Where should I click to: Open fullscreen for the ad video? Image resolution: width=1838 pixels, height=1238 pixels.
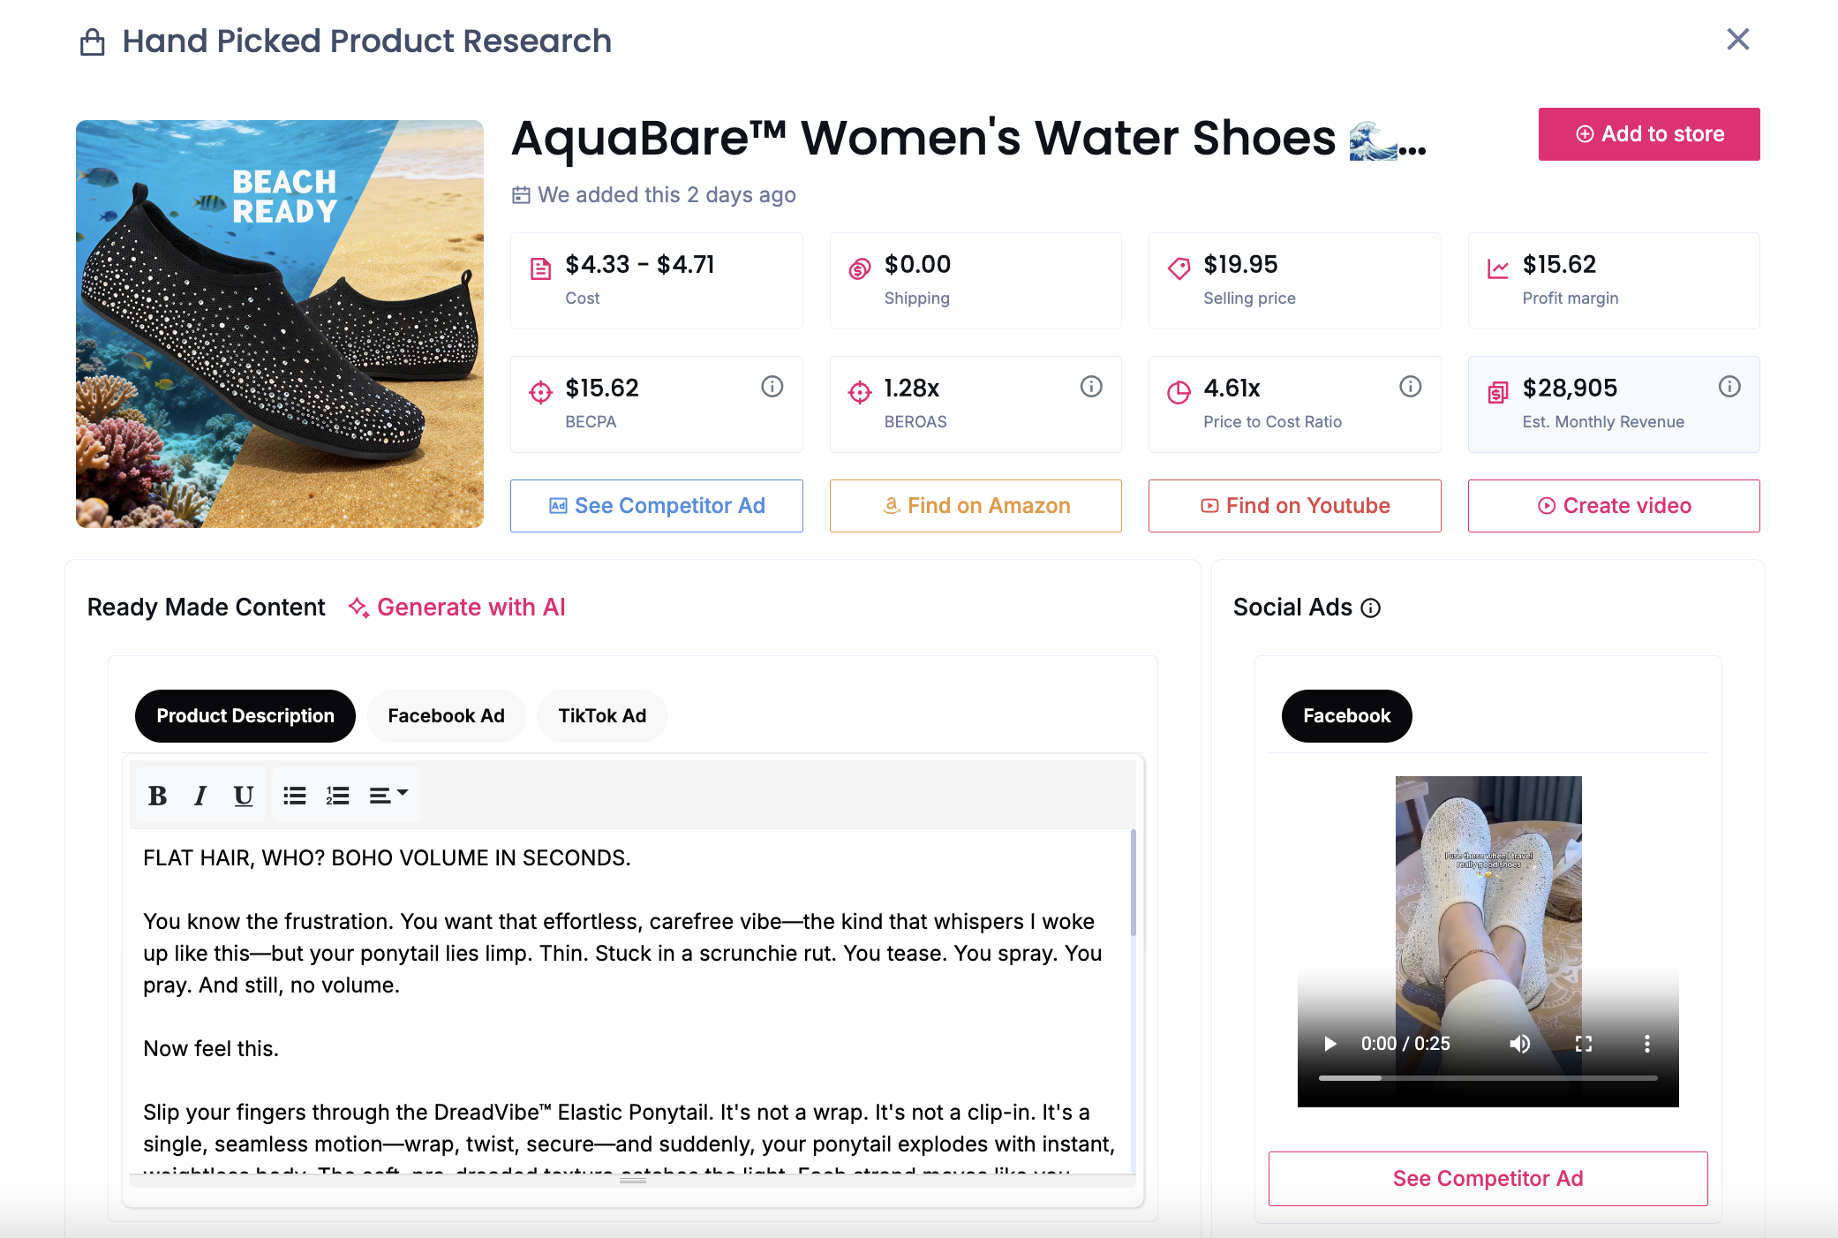click(x=1584, y=1044)
